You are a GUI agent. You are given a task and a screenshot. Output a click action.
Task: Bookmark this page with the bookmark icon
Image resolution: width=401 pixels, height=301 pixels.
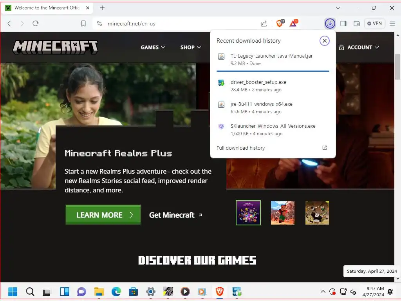point(83,24)
